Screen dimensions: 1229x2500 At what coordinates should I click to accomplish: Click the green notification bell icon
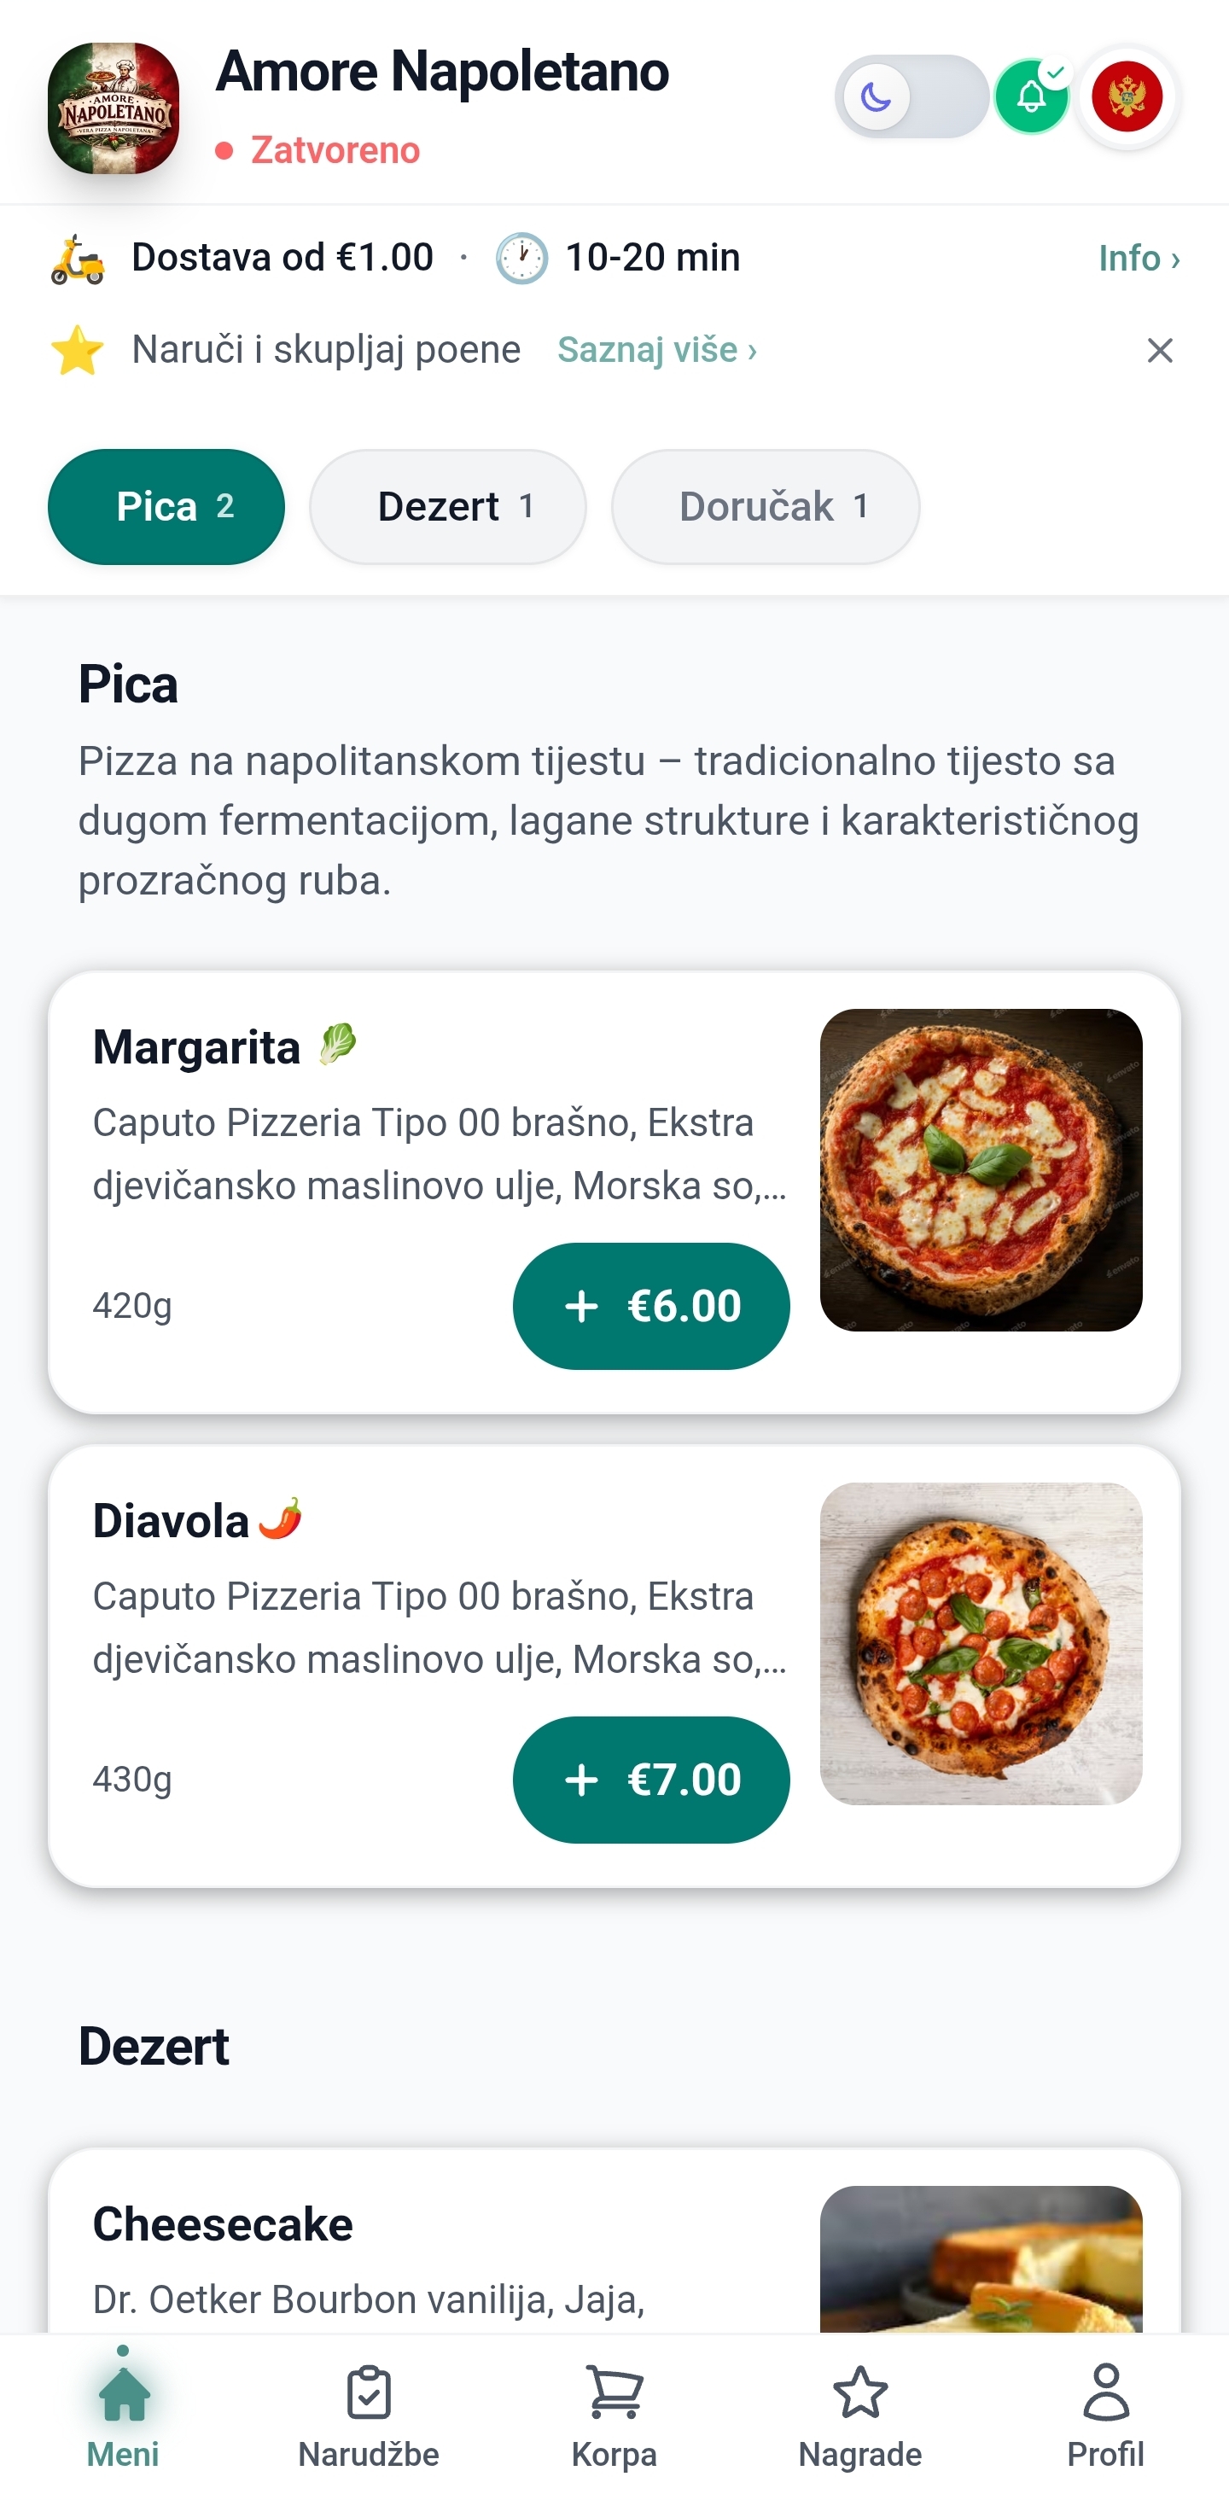coord(1031,97)
